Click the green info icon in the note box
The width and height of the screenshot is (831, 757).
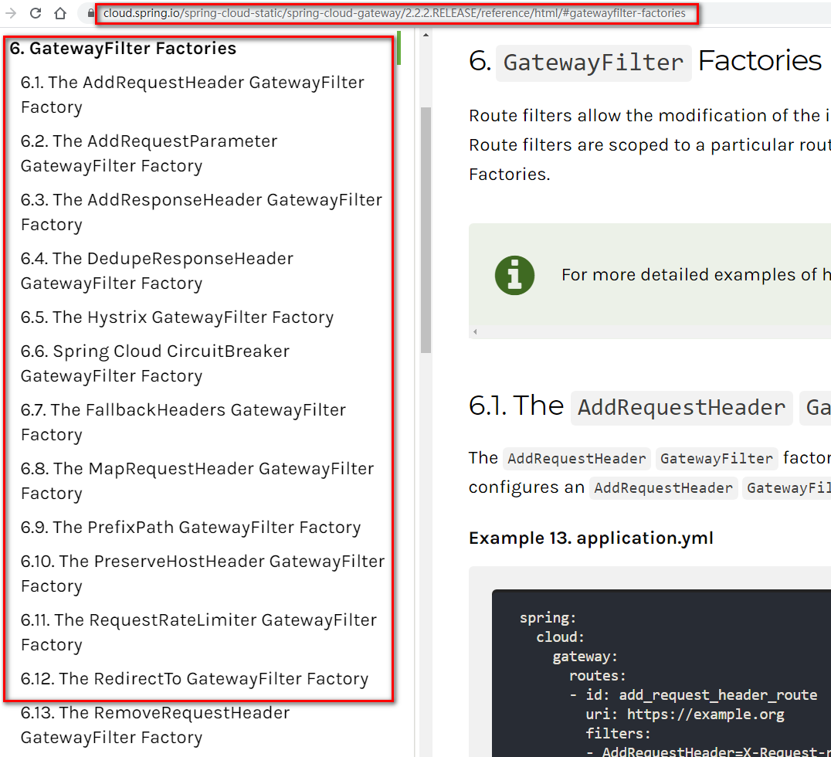(514, 276)
